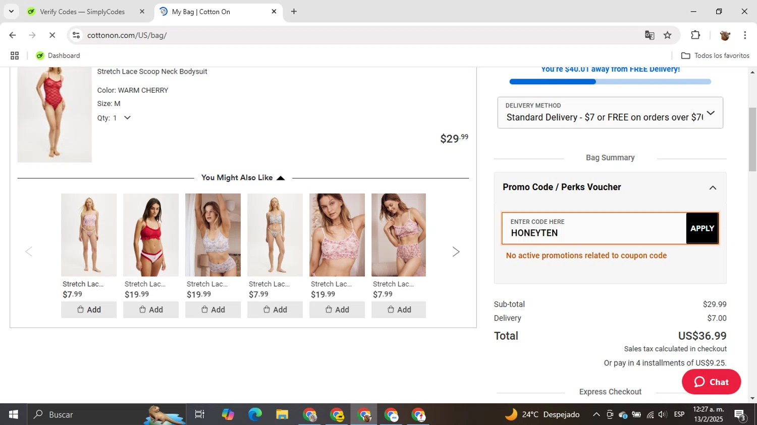Open red lace set thumbnail priced $19.99
757x425 pixels.
[x=151, y=235]
